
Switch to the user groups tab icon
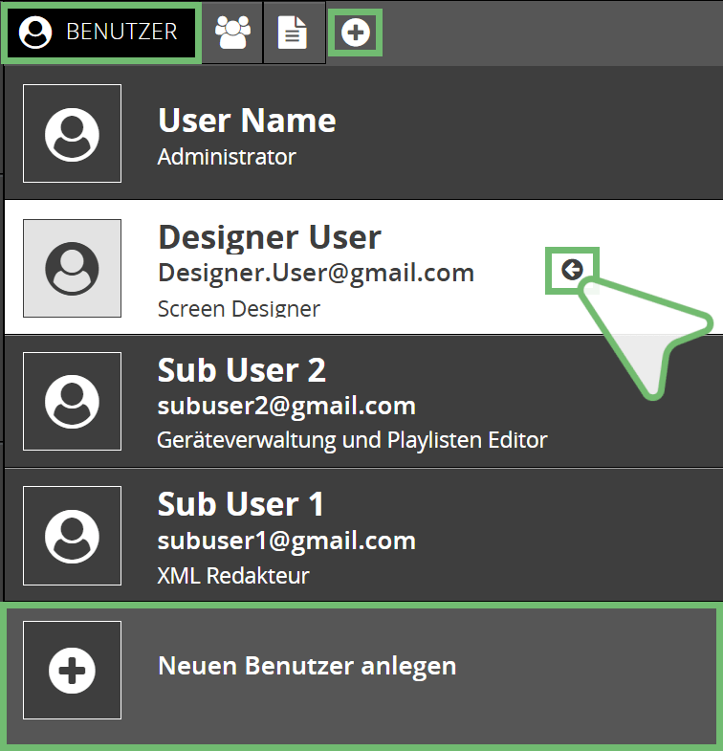click(232, 33)
